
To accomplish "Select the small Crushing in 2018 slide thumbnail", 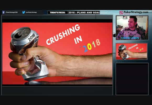I will (132, 51).
